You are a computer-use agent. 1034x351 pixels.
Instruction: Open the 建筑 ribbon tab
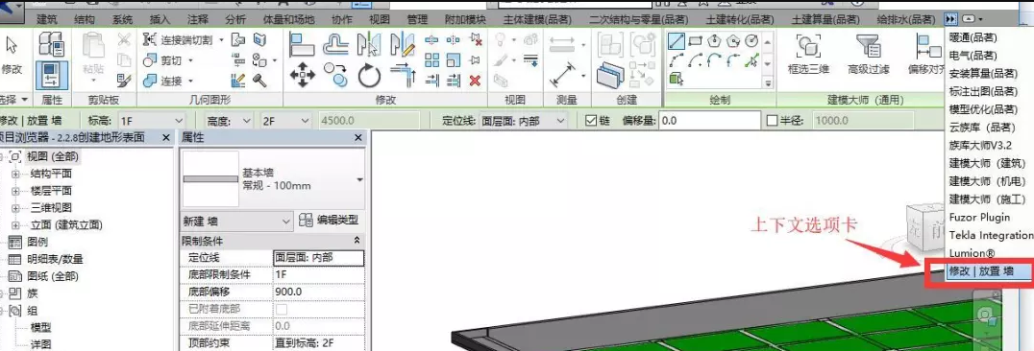point(47,19)
